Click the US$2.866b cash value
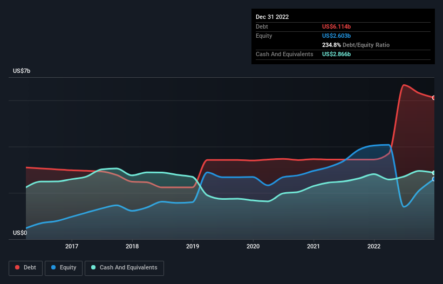443x284 pixels. point(337,54)
